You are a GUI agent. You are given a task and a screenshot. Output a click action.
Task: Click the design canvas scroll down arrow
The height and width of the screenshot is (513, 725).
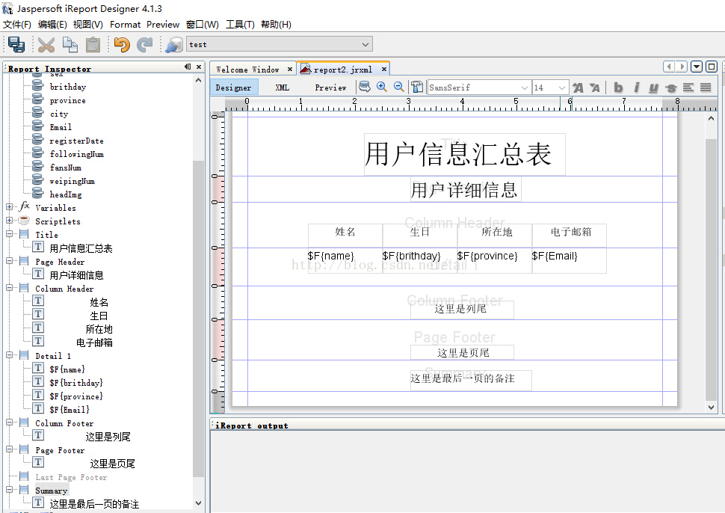click(x=711, y=408)
